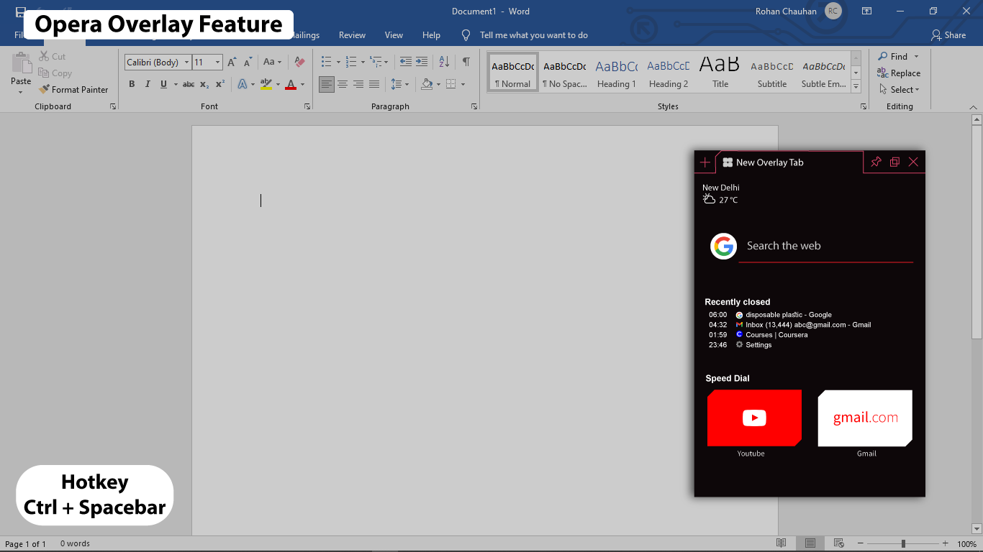
Task: Apply the Heading 1 style
Action: tap(616, 73)
